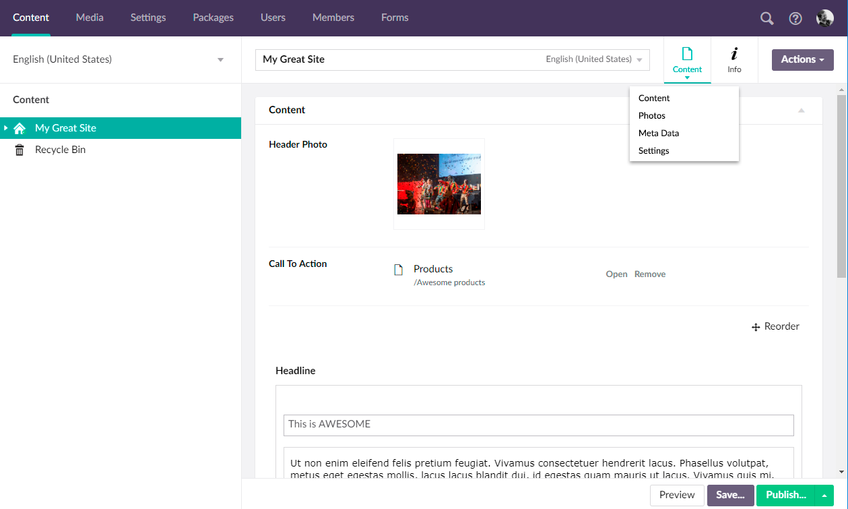
Task: Open the Publish split-button arrow
Action: click(x=824, y=495)
